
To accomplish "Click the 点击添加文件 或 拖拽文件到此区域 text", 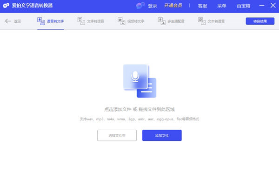I will point(139,109).
